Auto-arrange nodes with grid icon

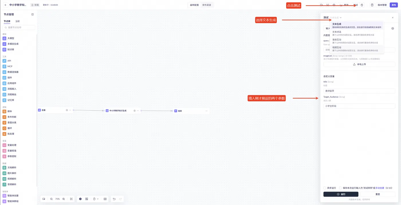pos(87,199)
